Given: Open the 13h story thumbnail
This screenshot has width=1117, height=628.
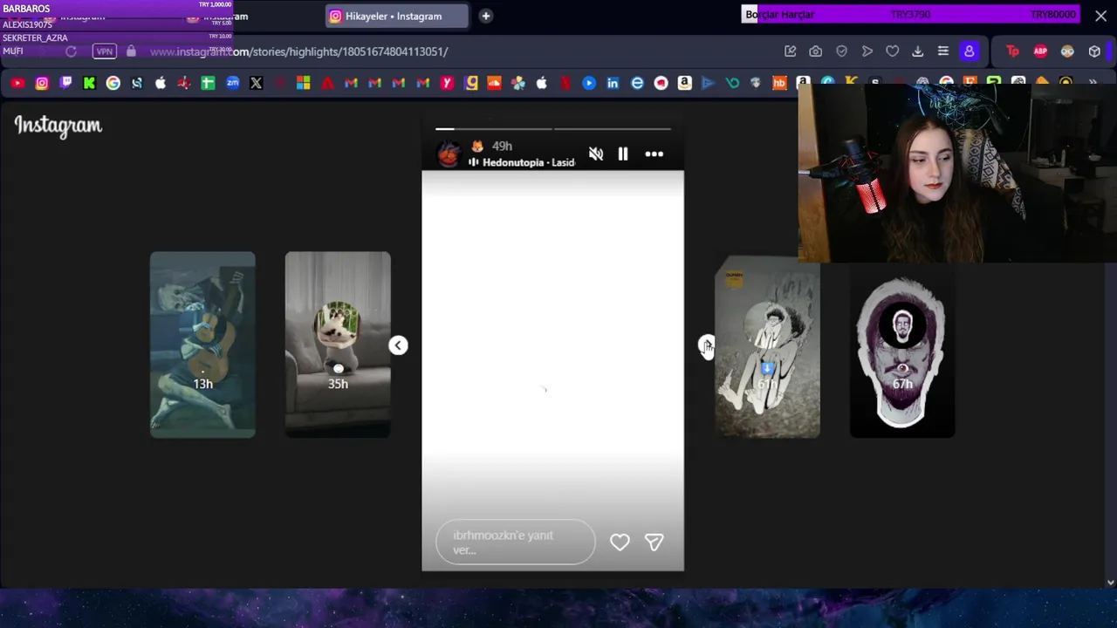Looking at the screenshot, I should click(202, 345).
